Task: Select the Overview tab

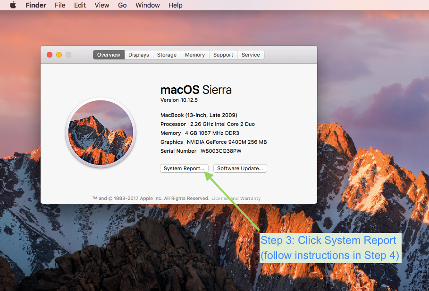Action: 109,55
